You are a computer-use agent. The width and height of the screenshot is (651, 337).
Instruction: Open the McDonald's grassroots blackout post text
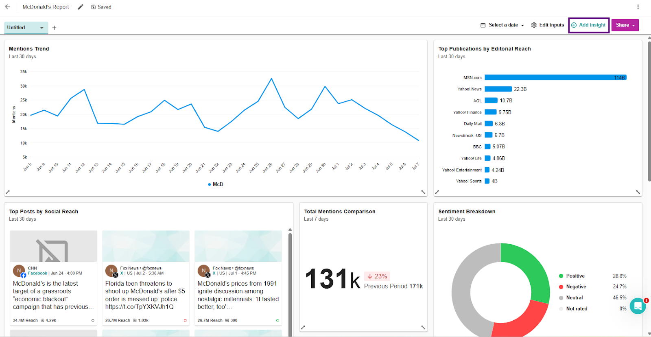coord(53,295)
